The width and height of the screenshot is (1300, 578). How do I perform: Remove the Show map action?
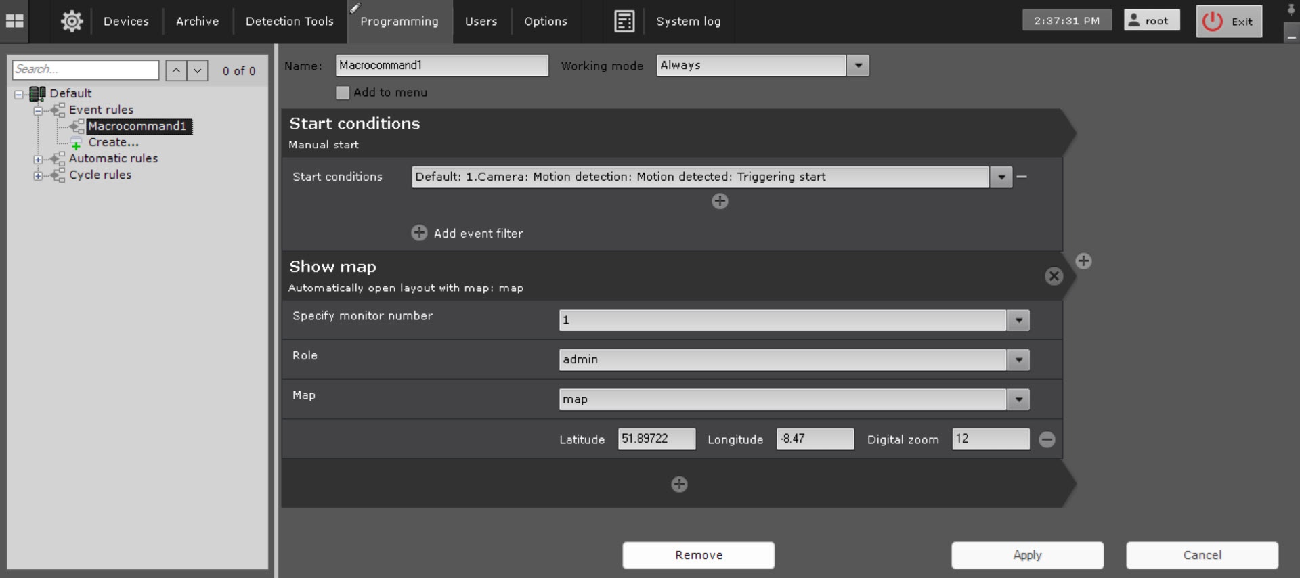(x=1054, y=276)
